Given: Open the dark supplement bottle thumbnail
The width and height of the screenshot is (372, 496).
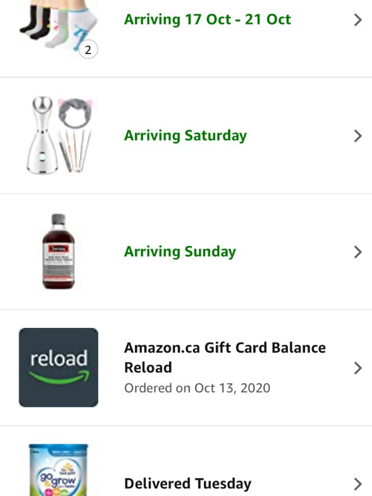Looking at the screenshot, I should (x=58, y=251).
